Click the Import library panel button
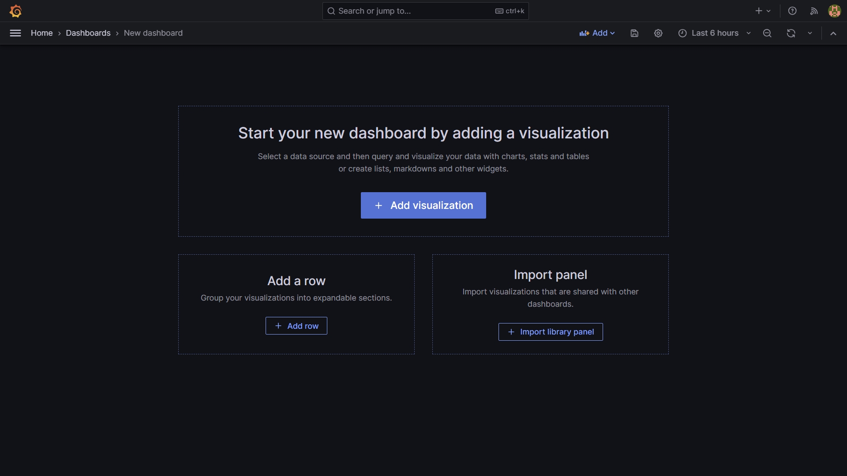Image resolution: width=847 pixels, height=476 pixels. (550, 332)
